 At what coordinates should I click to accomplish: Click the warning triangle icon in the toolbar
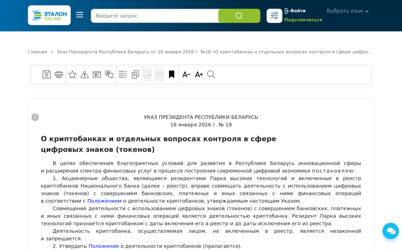[85, 75]
